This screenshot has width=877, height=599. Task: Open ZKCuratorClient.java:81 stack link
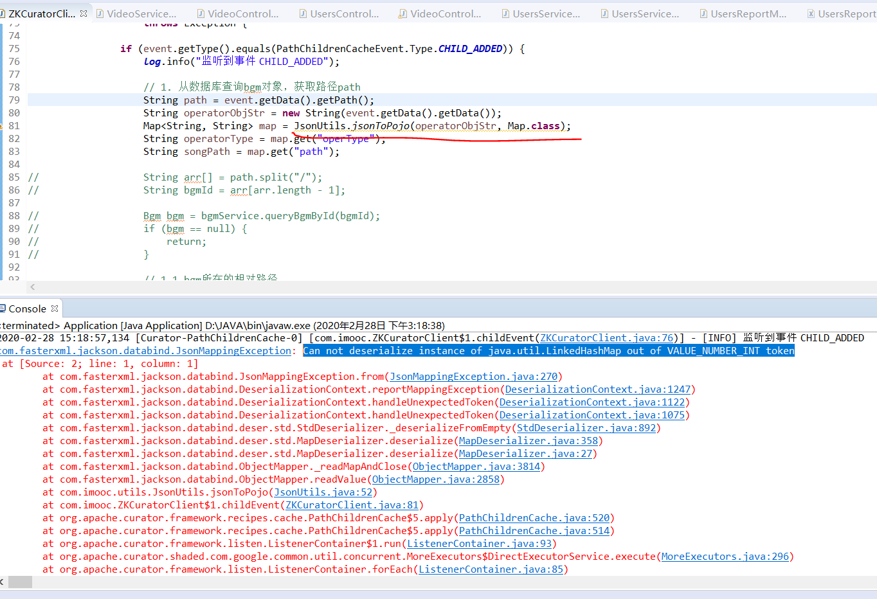click(x=352, y=505)
